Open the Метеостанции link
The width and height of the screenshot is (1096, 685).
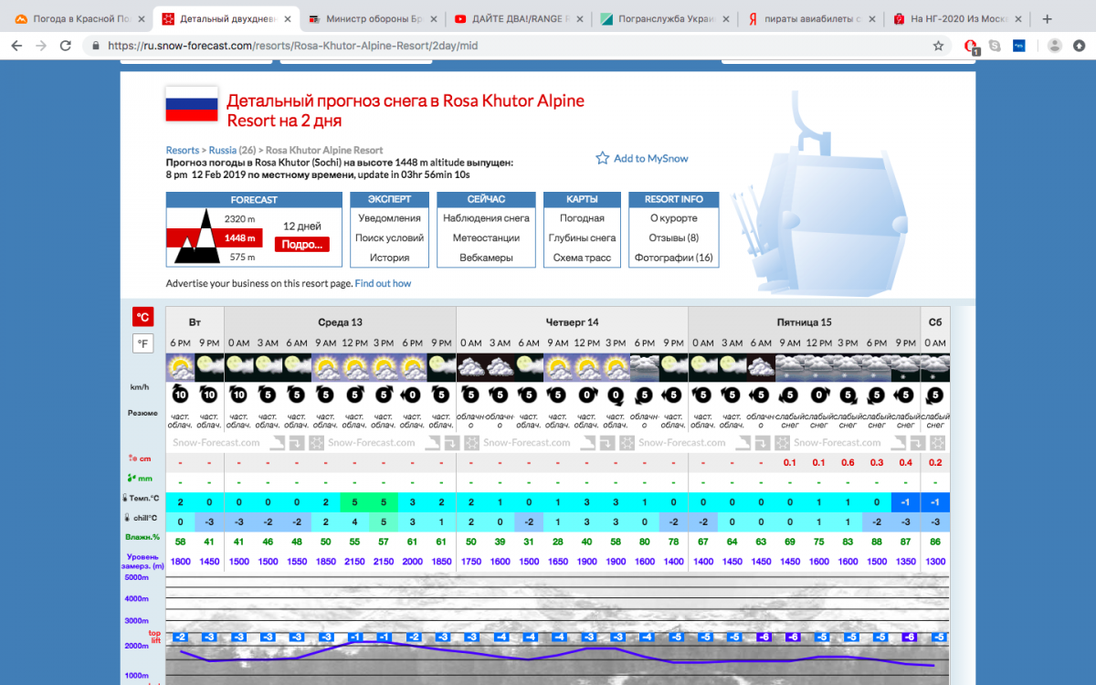click(x=486, y=237)
